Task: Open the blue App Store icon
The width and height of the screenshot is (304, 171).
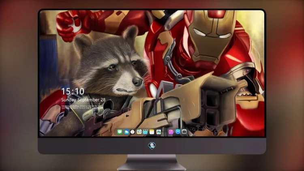Action: (178, 132)
